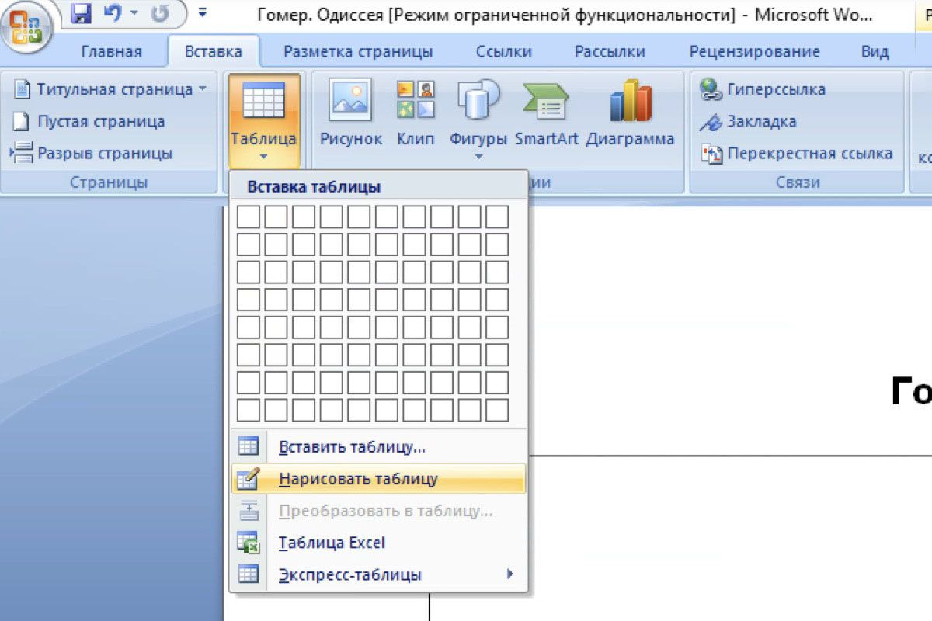The image size is (932, 621).
Task: Click the Перекрестная ссылка icon
Action: click(x=711, y=154)
